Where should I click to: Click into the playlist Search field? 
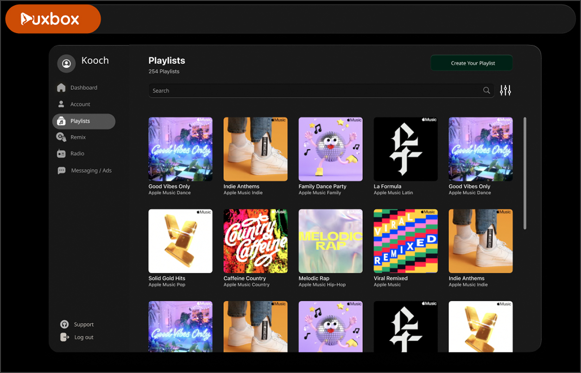[315, 91]
